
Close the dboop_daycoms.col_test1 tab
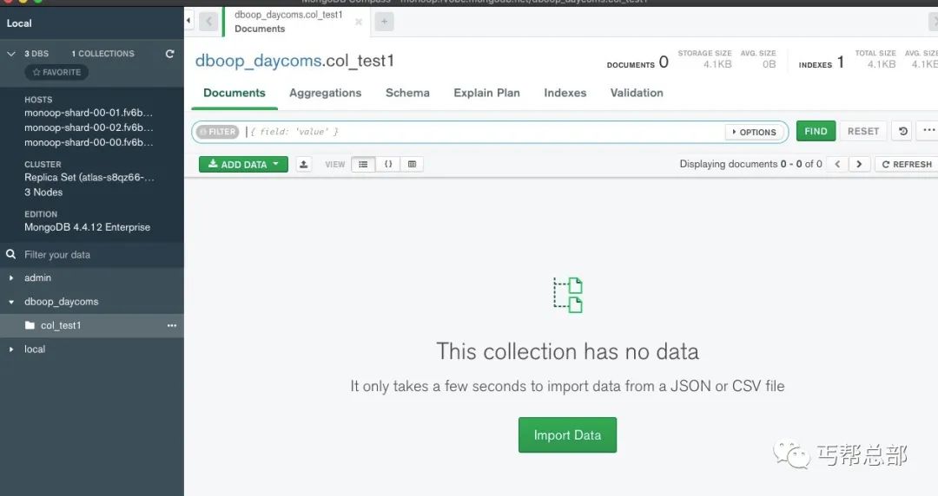tap(359, 22)
